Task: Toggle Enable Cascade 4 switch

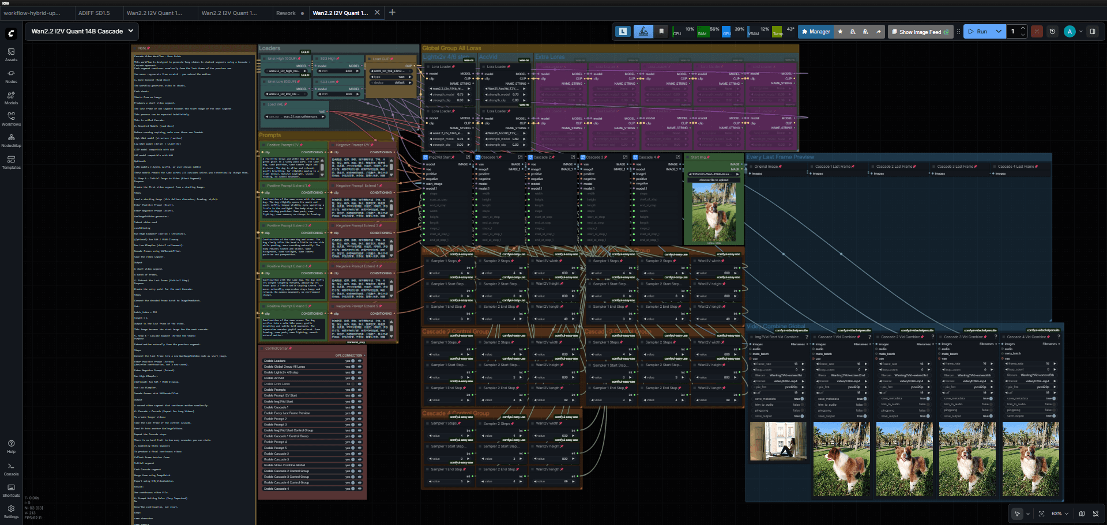Action: click(353, 489)
